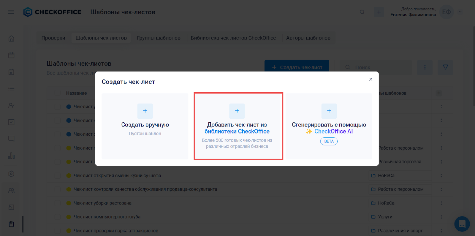
Task: Open the hexagon settings icon in the sidebar
Action: coord(11,174)
